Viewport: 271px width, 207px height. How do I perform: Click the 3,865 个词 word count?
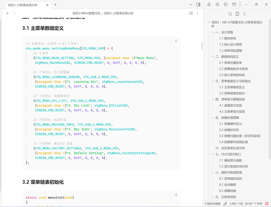click(236, 204)
